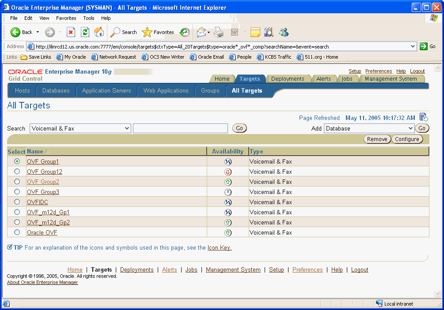The width and height of the screenshot is (444, 310).
Task: Select the OVFIDC row radio button
Action: pos(17,202)
